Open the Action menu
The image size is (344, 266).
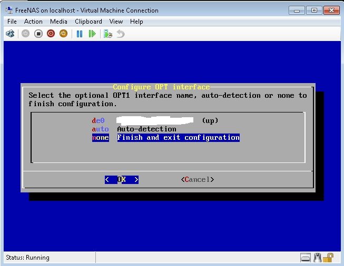33,22
